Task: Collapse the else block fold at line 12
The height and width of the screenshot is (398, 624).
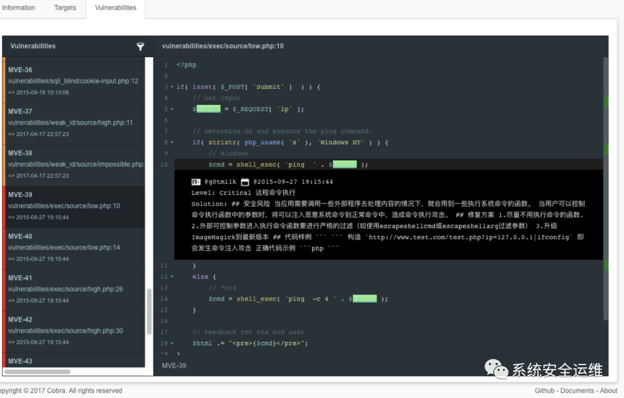Action: click(172, 277)
